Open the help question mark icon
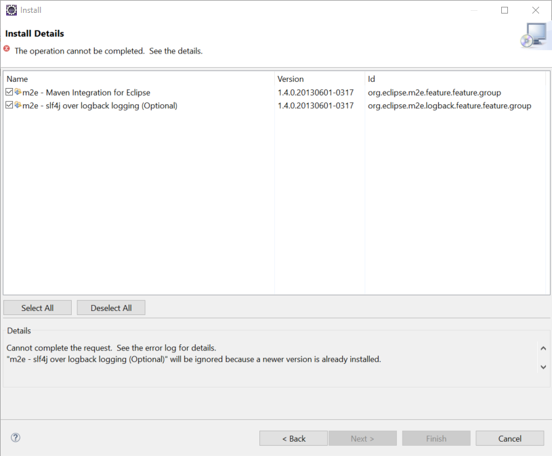The height and width of the screenshot is (456, 552). coord(16,438)
